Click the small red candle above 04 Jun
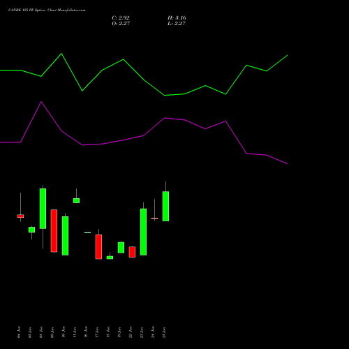The image size is (349, 349). [20, 216]
